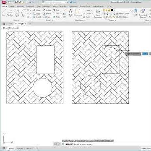Switch to the Insert ribbon tab
The width and height of the screenshot is (151, 151).
tap(12, 6)
